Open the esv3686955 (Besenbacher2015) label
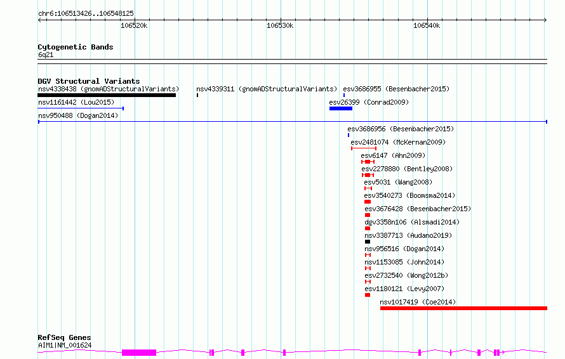 pos(396,89)
